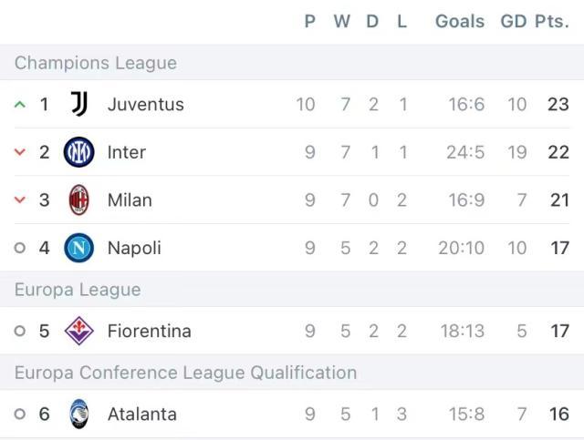Image resolution: width=584 pixels, height=440 pixels.
Task: Click green up arrow beside Juventus
Action: (20, 104)
